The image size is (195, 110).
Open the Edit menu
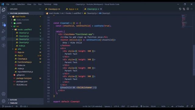(13, 4)
